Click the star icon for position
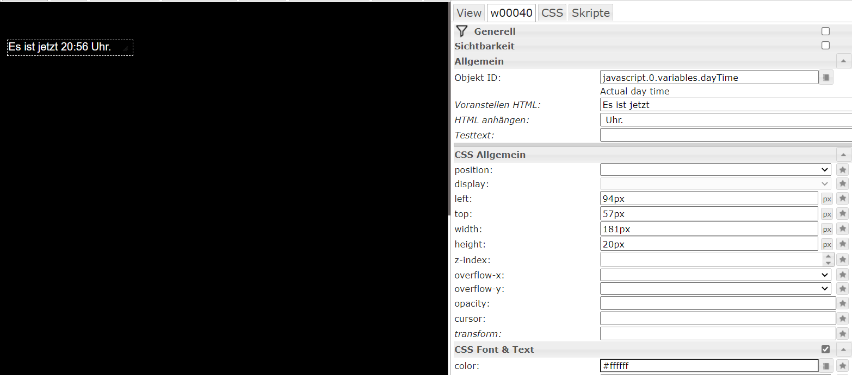852x375 pixels. [843, 170]
